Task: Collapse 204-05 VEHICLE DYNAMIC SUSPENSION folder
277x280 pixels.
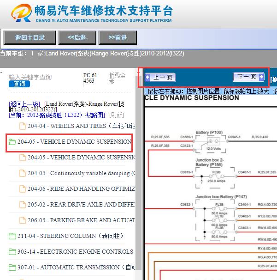Action: point(75,142)
